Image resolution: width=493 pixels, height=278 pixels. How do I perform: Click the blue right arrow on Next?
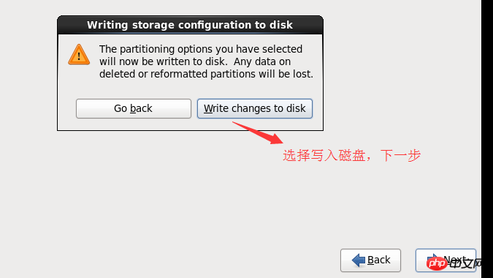[x=432, y=257]
